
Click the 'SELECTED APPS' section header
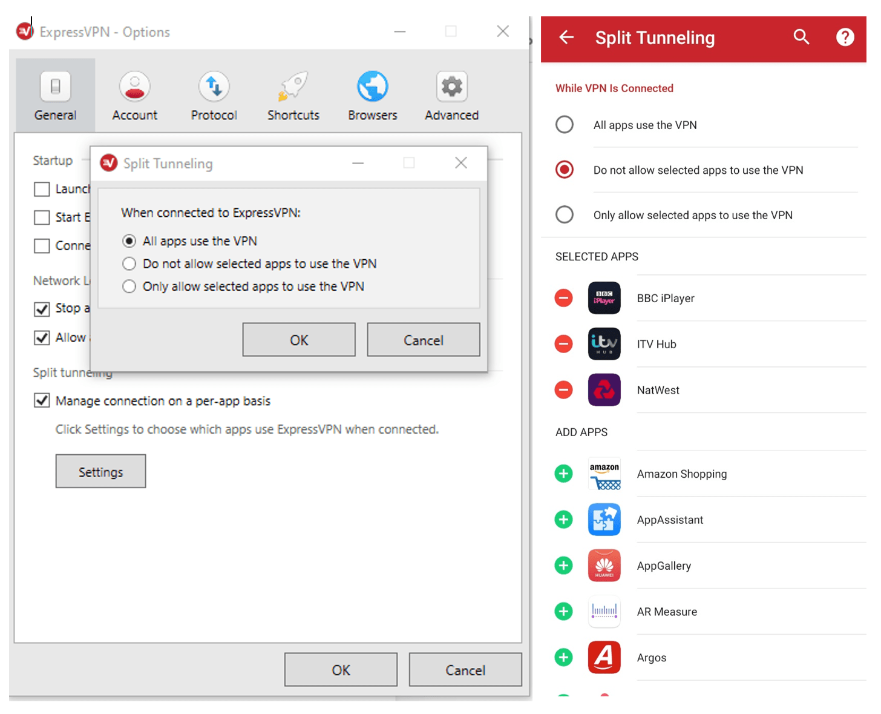597,257
